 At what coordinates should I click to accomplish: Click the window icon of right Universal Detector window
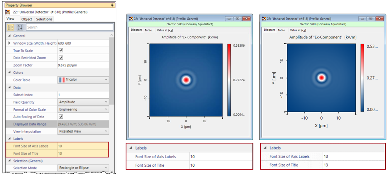click(264, 19)
